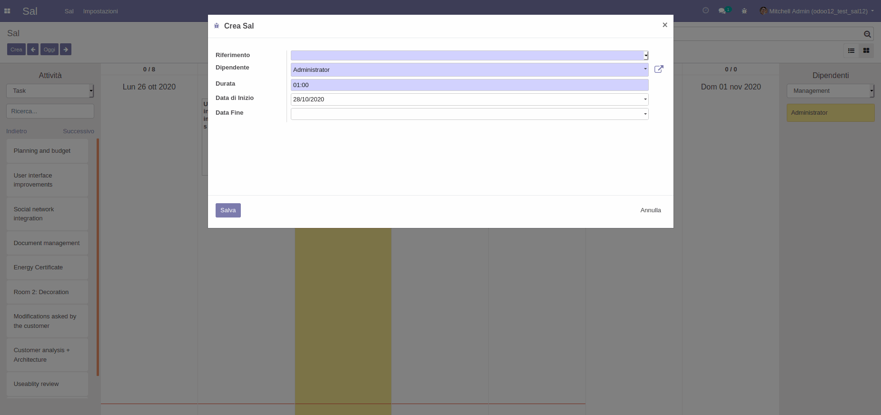Image resolution: width=881 pixels, height=415 pixels.
Task: Select the Administrator employee card
Action: tap(831, 113)
